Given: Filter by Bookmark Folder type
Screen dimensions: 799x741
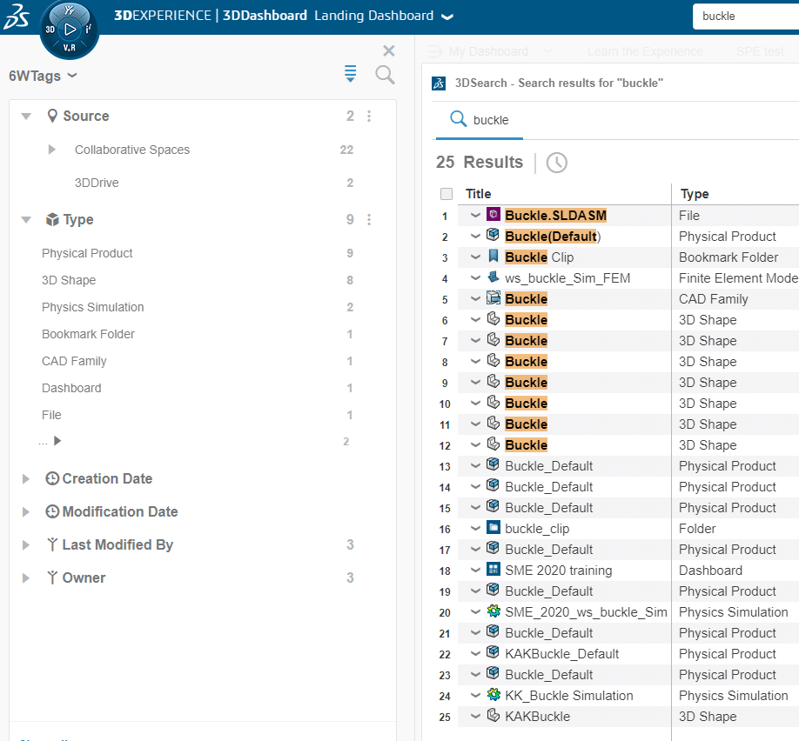Looking at the screenshot, I should click(x=88, y=334).
